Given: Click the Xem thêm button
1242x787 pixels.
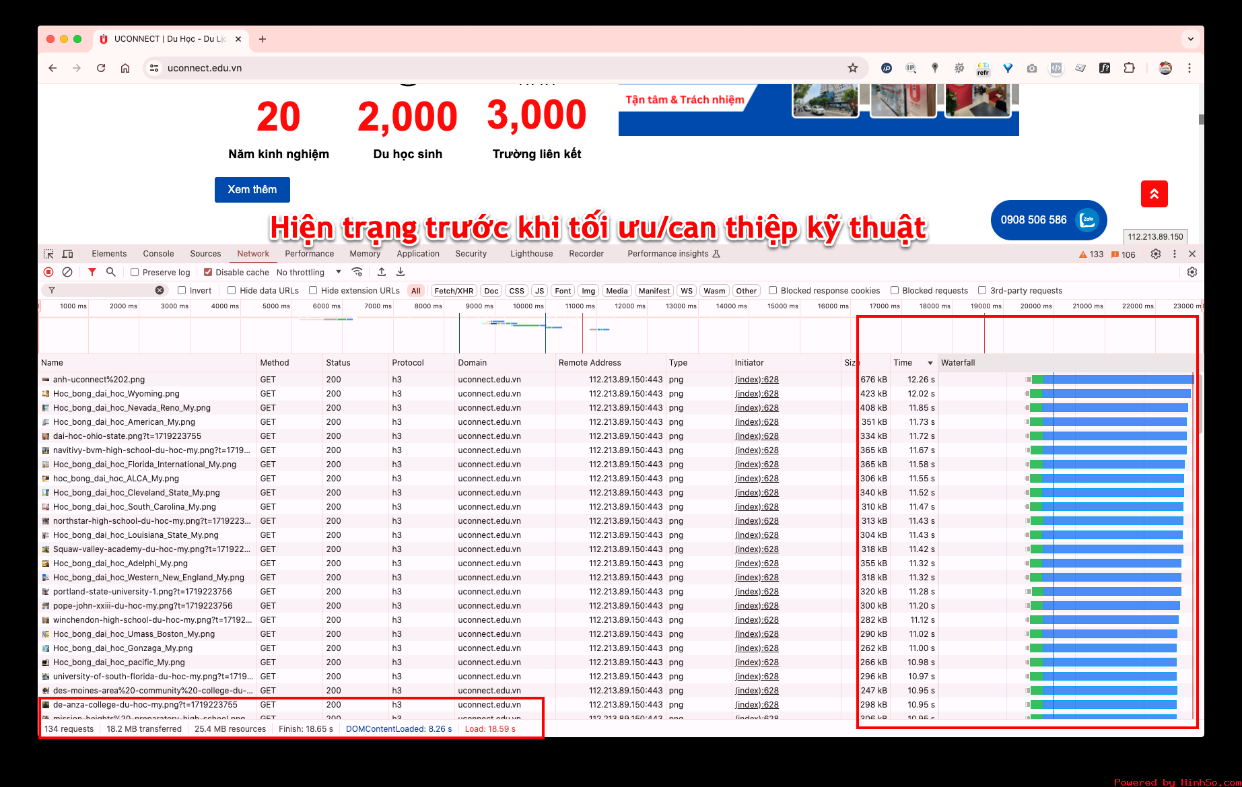Looking at the screenshot, I should (252, 190).
